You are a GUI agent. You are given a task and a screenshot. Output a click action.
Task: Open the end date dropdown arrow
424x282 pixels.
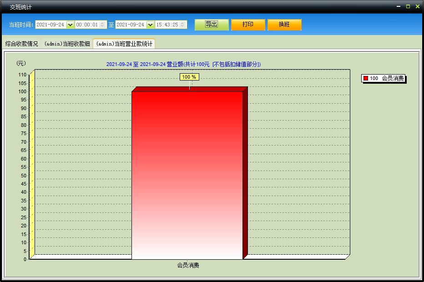coord(150,25)
